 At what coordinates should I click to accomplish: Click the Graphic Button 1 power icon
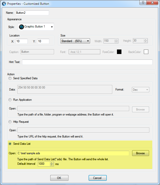21,27
